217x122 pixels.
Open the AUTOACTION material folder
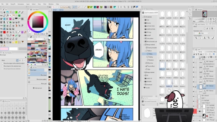(x=149, y=26)
